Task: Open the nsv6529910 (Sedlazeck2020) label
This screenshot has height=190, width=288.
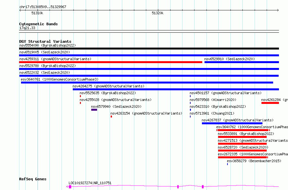Action: pos(229,59)
